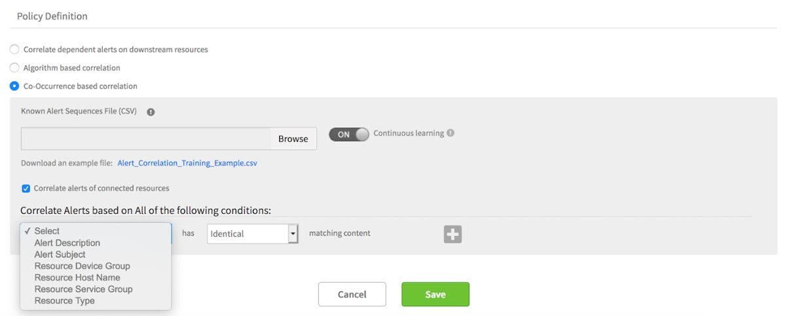
Task: Download Alert_Correlation_Training_Example.csv file
Action: 187,164
